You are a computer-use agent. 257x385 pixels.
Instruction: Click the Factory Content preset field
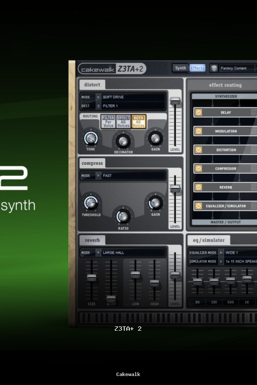pyautogui.click(x=238, y=68)
